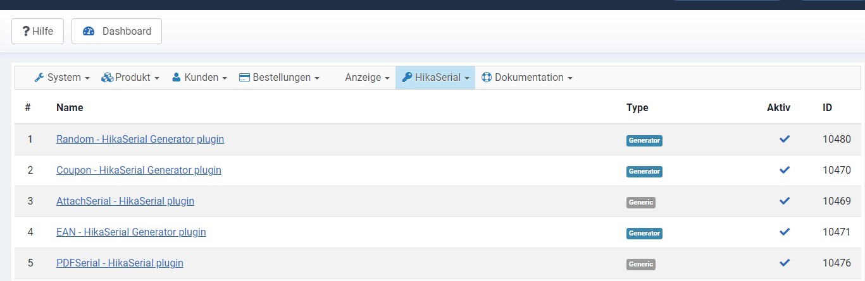Click the credit card icon beside Bestellungen

click(x=244, y=78)
